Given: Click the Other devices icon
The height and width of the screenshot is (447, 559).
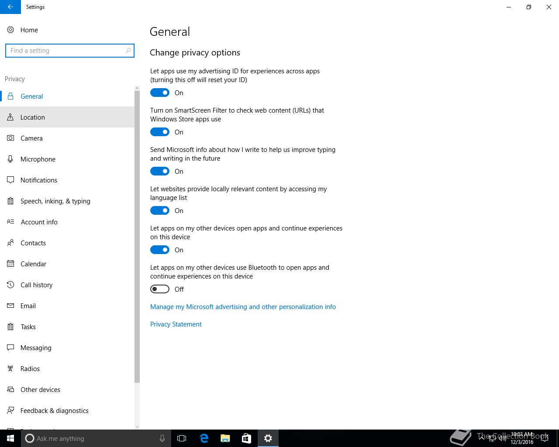Looking at the screenshot, I should tap(10, 389).
